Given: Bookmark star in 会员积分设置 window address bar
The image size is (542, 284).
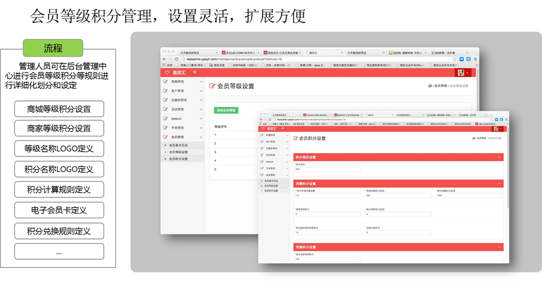Looking at the screenshot, I should (492, 119).
